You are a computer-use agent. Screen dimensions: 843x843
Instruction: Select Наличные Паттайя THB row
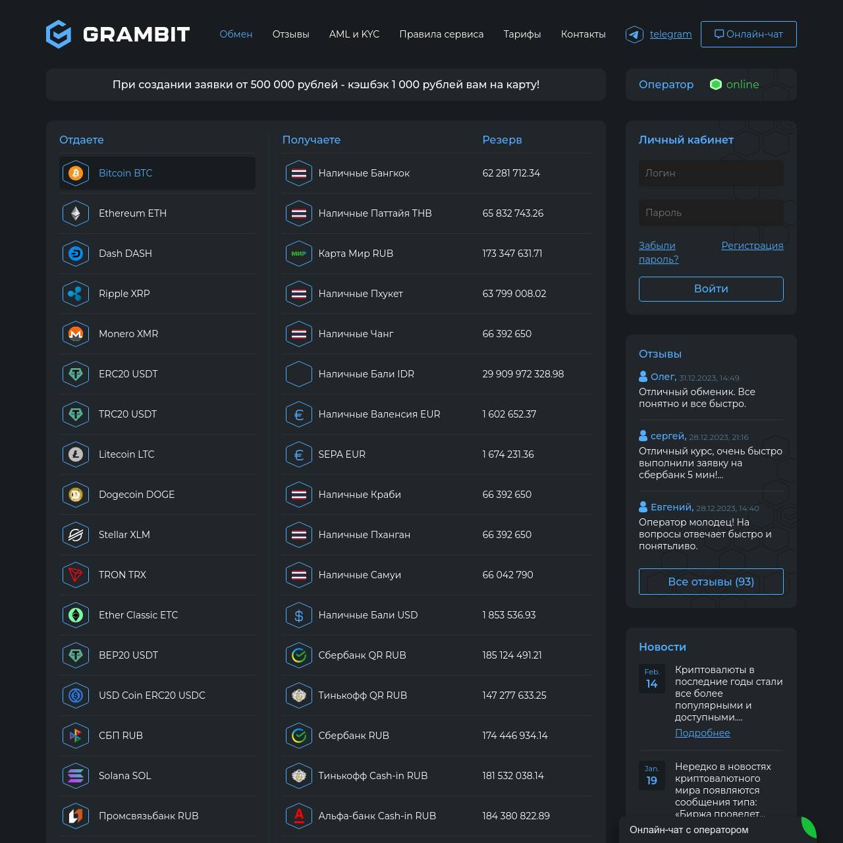click(x=437, y=213)
